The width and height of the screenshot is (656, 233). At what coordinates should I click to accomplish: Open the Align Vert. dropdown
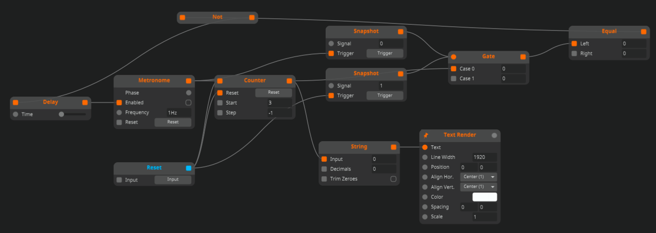tap(479, 187)
